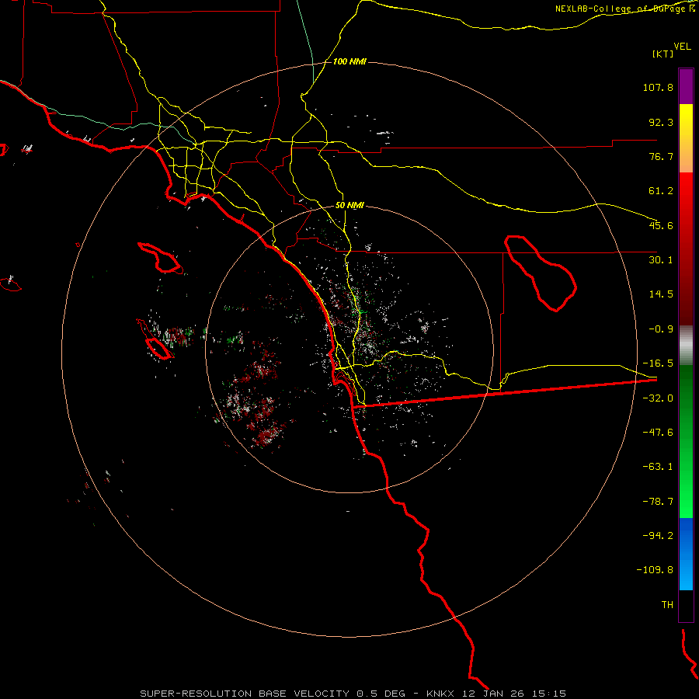699x699 pixels.
Task: Click the TH legend label
Action: 667,605
